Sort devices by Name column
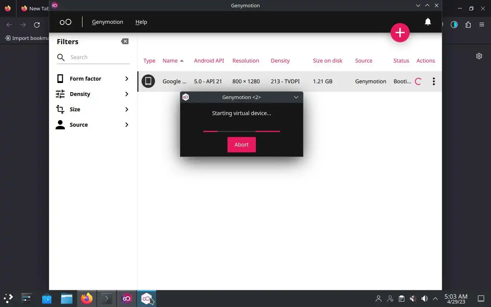Screen dimensions: 491x307 click(x=173, y=61)
